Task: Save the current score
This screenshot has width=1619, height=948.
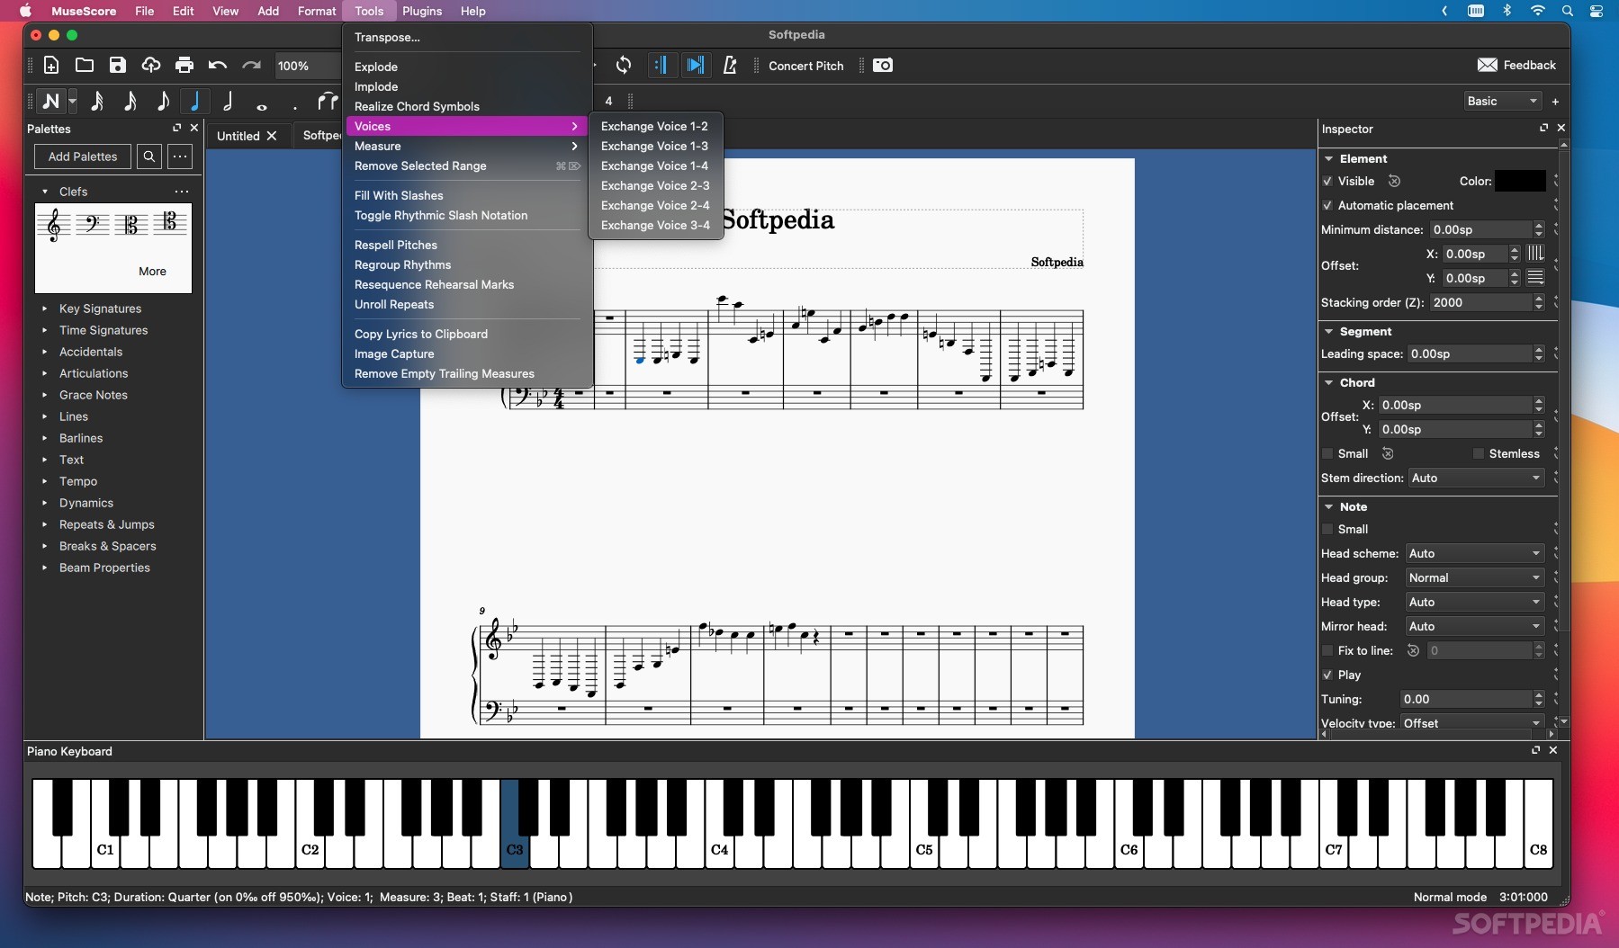Action: point(118,65)
